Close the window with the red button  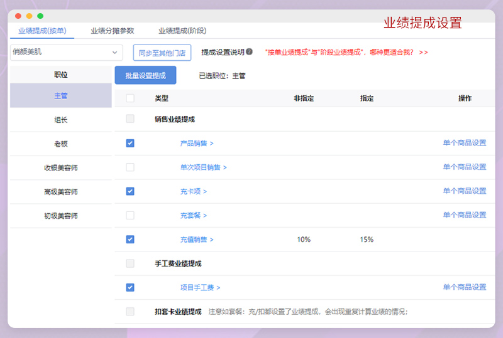[18, 16]
